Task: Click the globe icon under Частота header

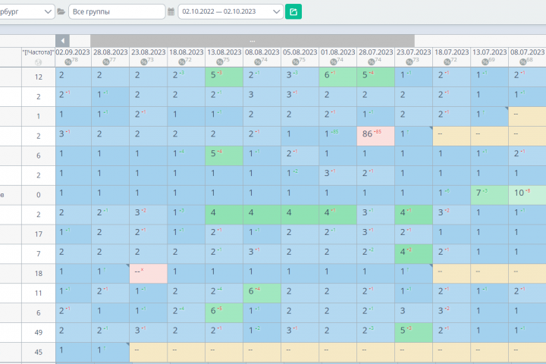Action: click(x=39, y=62)
